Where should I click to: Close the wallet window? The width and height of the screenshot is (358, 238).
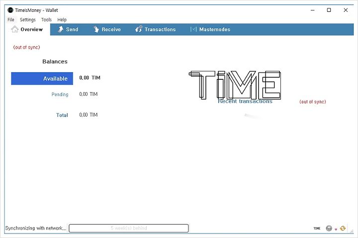(x=346, y=10)
